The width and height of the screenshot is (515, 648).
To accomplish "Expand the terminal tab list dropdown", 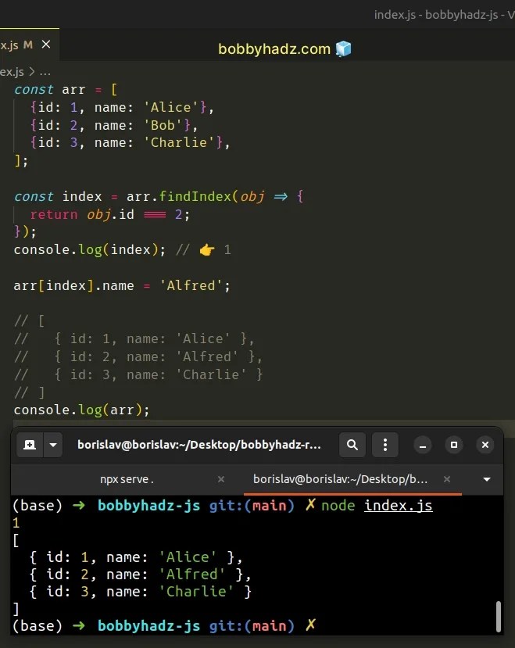I will pyautogui.click(x=487, y=479).
